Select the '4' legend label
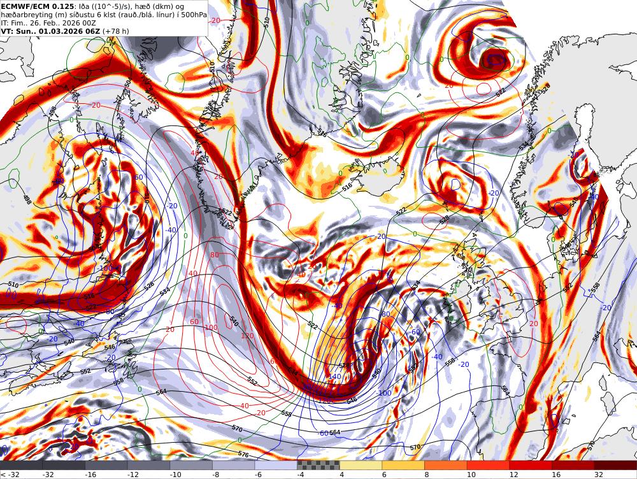Viewport: 637px width, 479px height. coord(341,475)
